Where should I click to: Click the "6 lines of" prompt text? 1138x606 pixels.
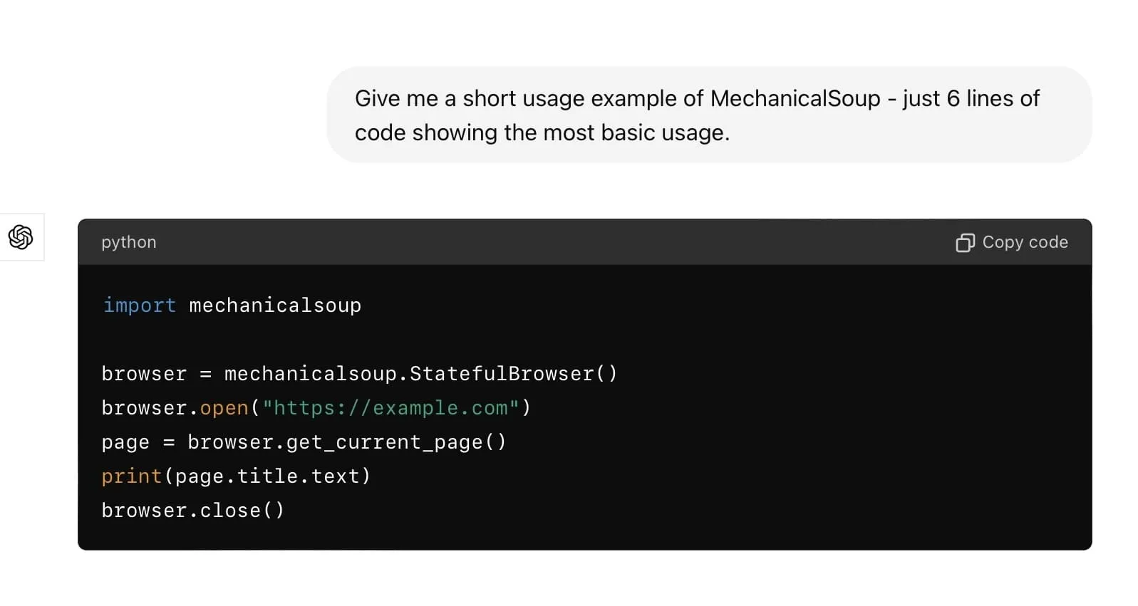point(993,98)
